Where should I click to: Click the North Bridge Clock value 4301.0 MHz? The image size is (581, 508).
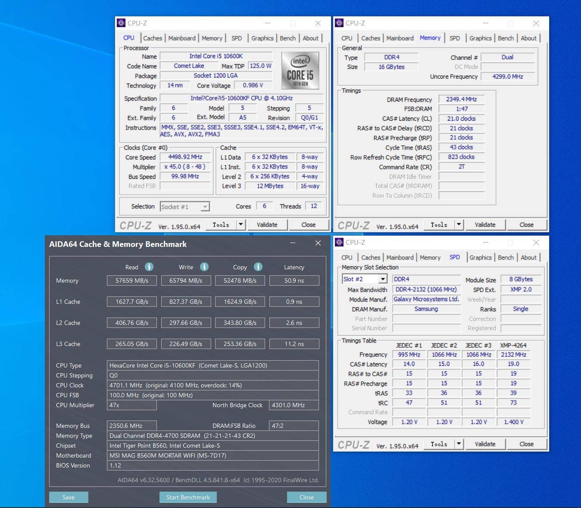[x=294, y=405]
